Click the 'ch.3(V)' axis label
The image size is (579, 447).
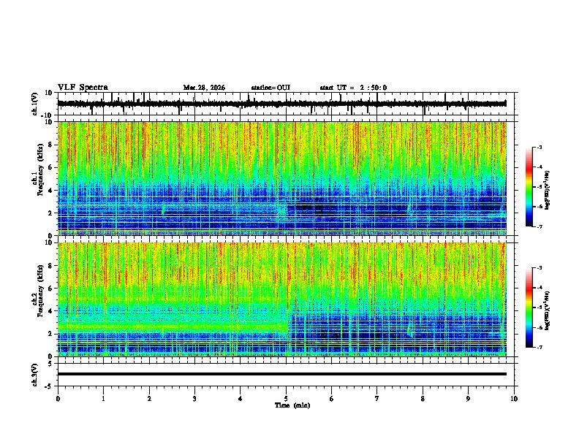(35, 375)
